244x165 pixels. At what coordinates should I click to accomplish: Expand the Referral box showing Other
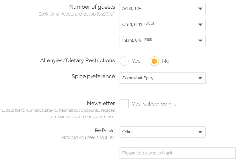[158, 132]
